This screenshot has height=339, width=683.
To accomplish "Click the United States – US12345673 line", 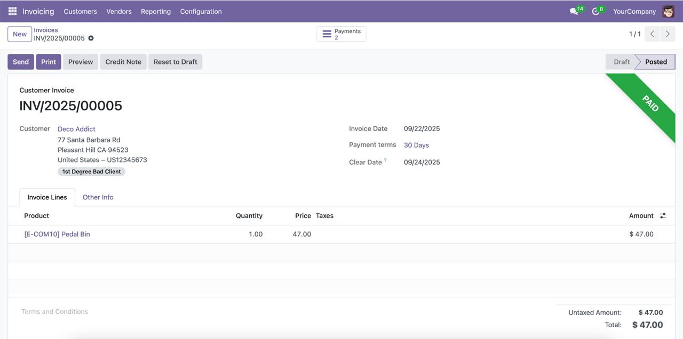I will tap(102, 160).
